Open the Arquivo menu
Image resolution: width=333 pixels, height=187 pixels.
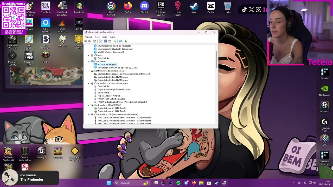pyautogui.click(x=88, y=37)
